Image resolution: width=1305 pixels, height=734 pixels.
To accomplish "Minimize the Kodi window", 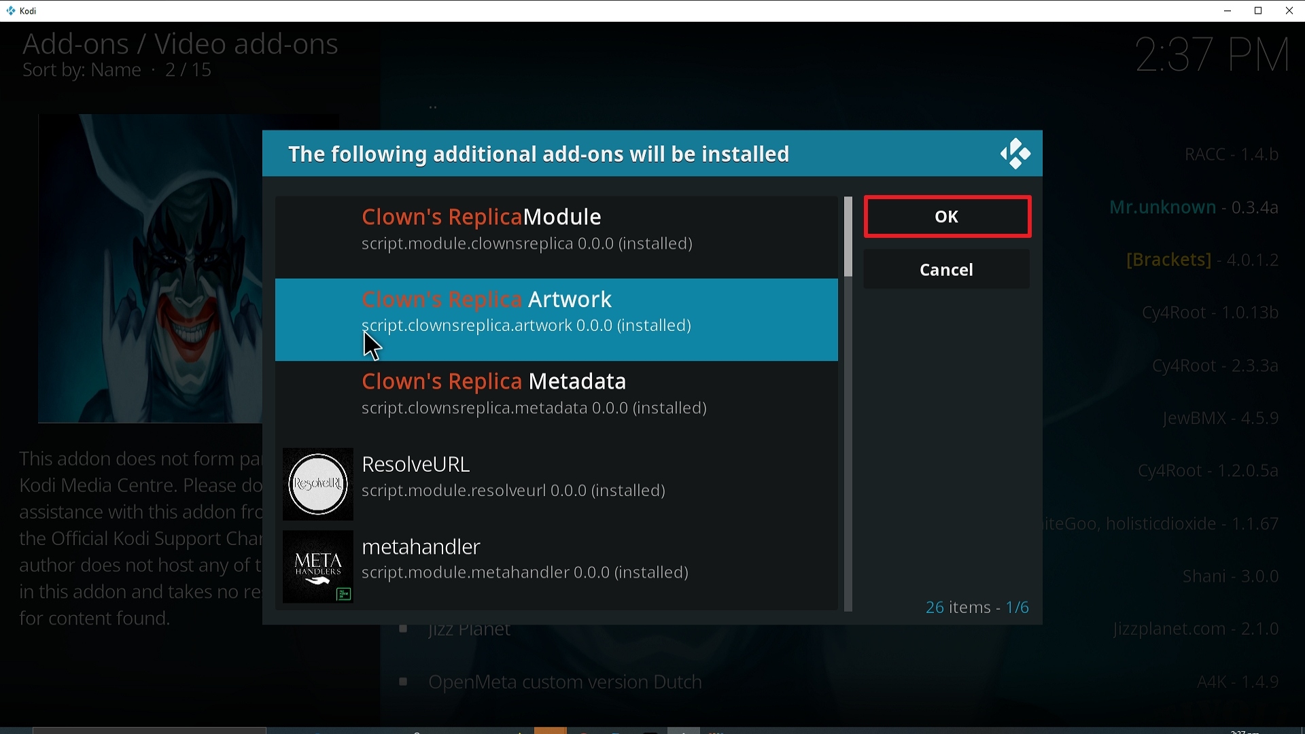I will click(1228, 11).
